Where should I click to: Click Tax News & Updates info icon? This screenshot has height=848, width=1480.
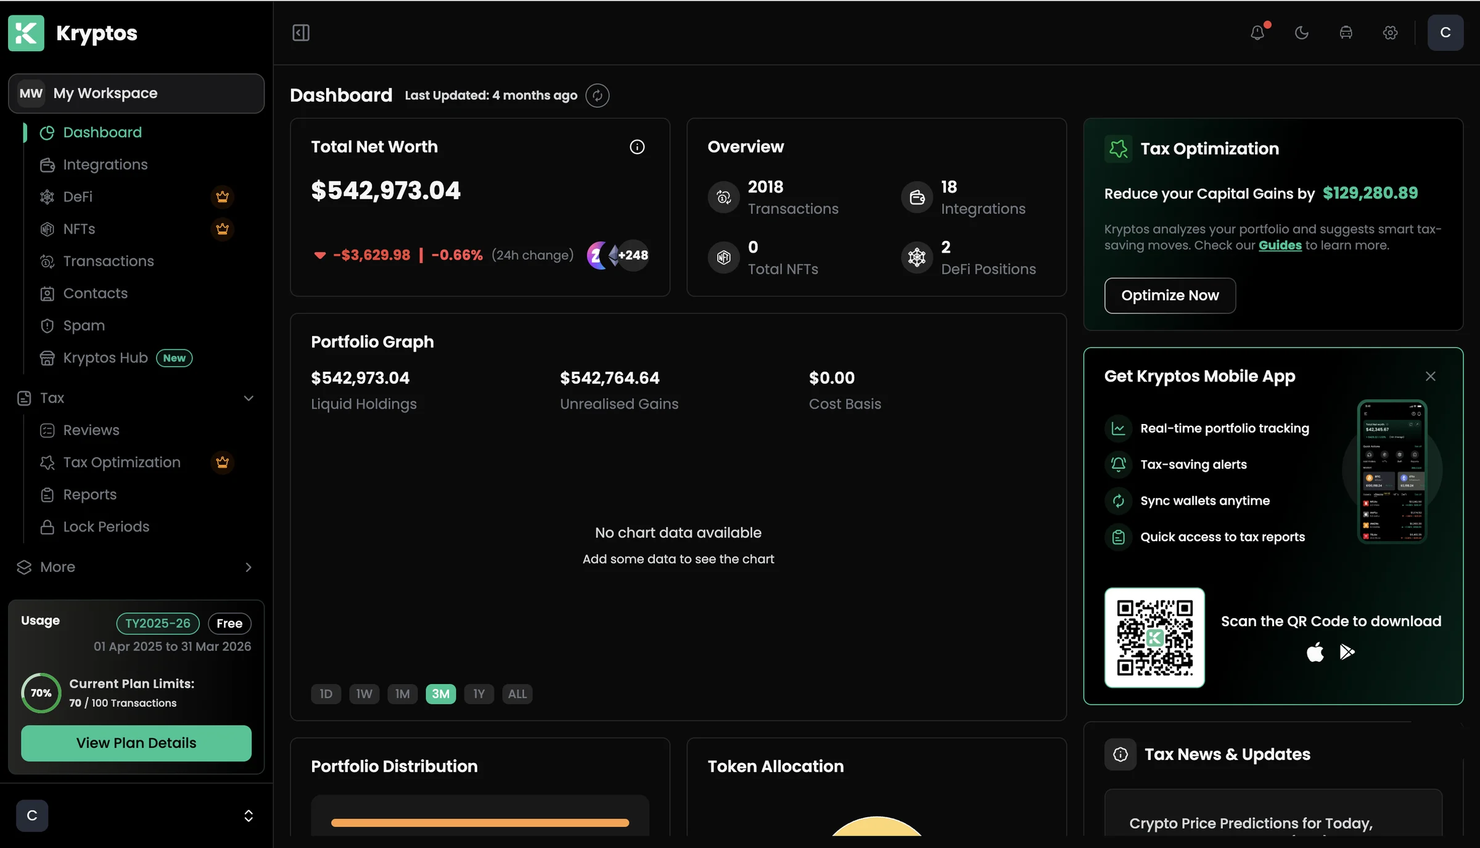pyautogui.click(x=1120, y=754)
